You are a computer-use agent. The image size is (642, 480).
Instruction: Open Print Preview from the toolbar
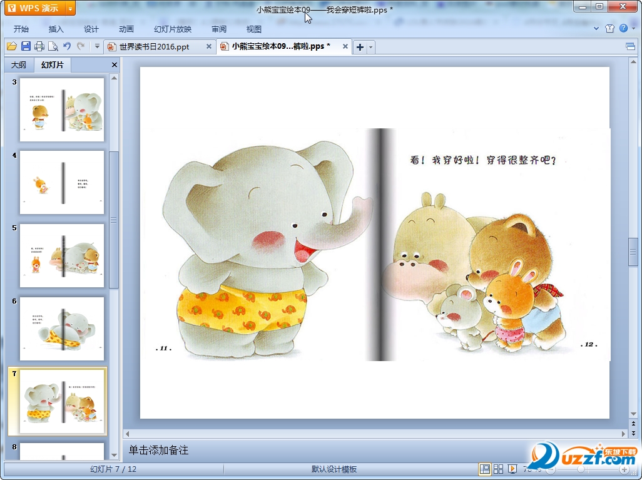coord(53,47)
